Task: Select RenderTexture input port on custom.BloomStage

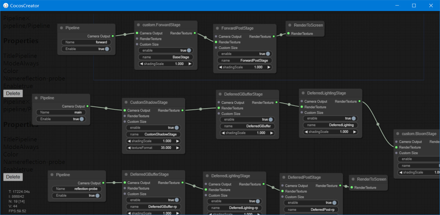Action: point(396,147)
